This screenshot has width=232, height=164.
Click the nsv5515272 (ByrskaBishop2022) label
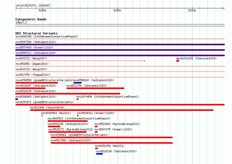click(71, 129)
